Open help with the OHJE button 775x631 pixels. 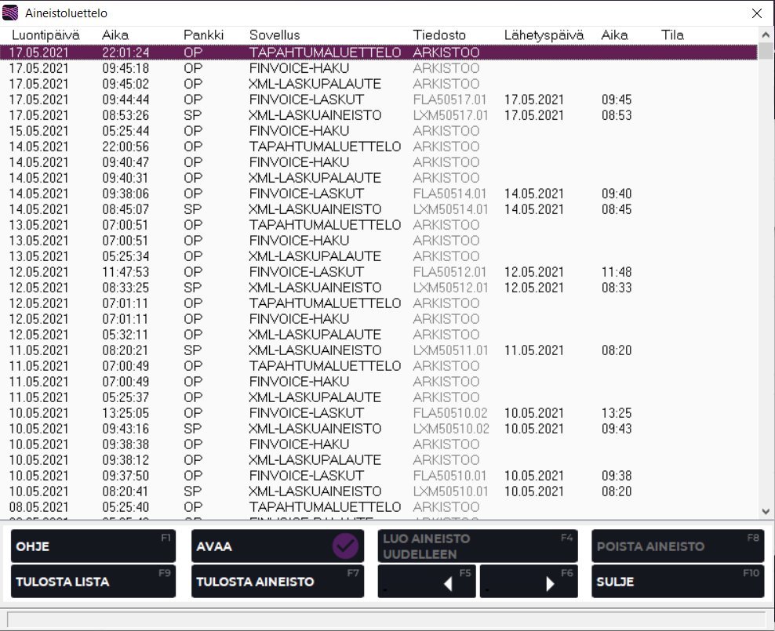point(93,546)
